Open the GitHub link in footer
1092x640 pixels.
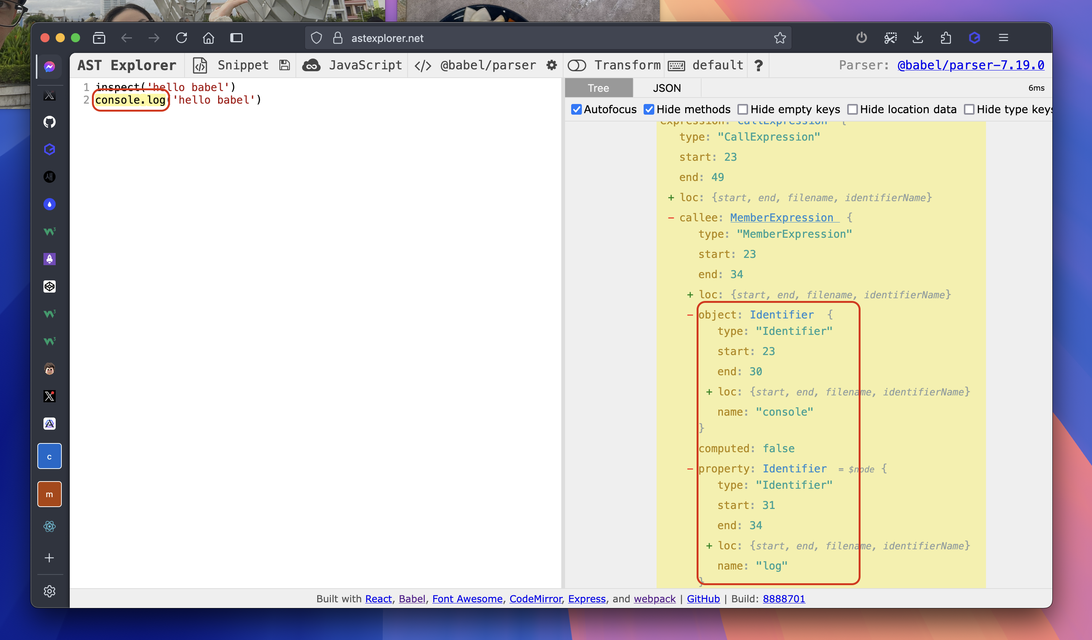[x=703, y=599]
